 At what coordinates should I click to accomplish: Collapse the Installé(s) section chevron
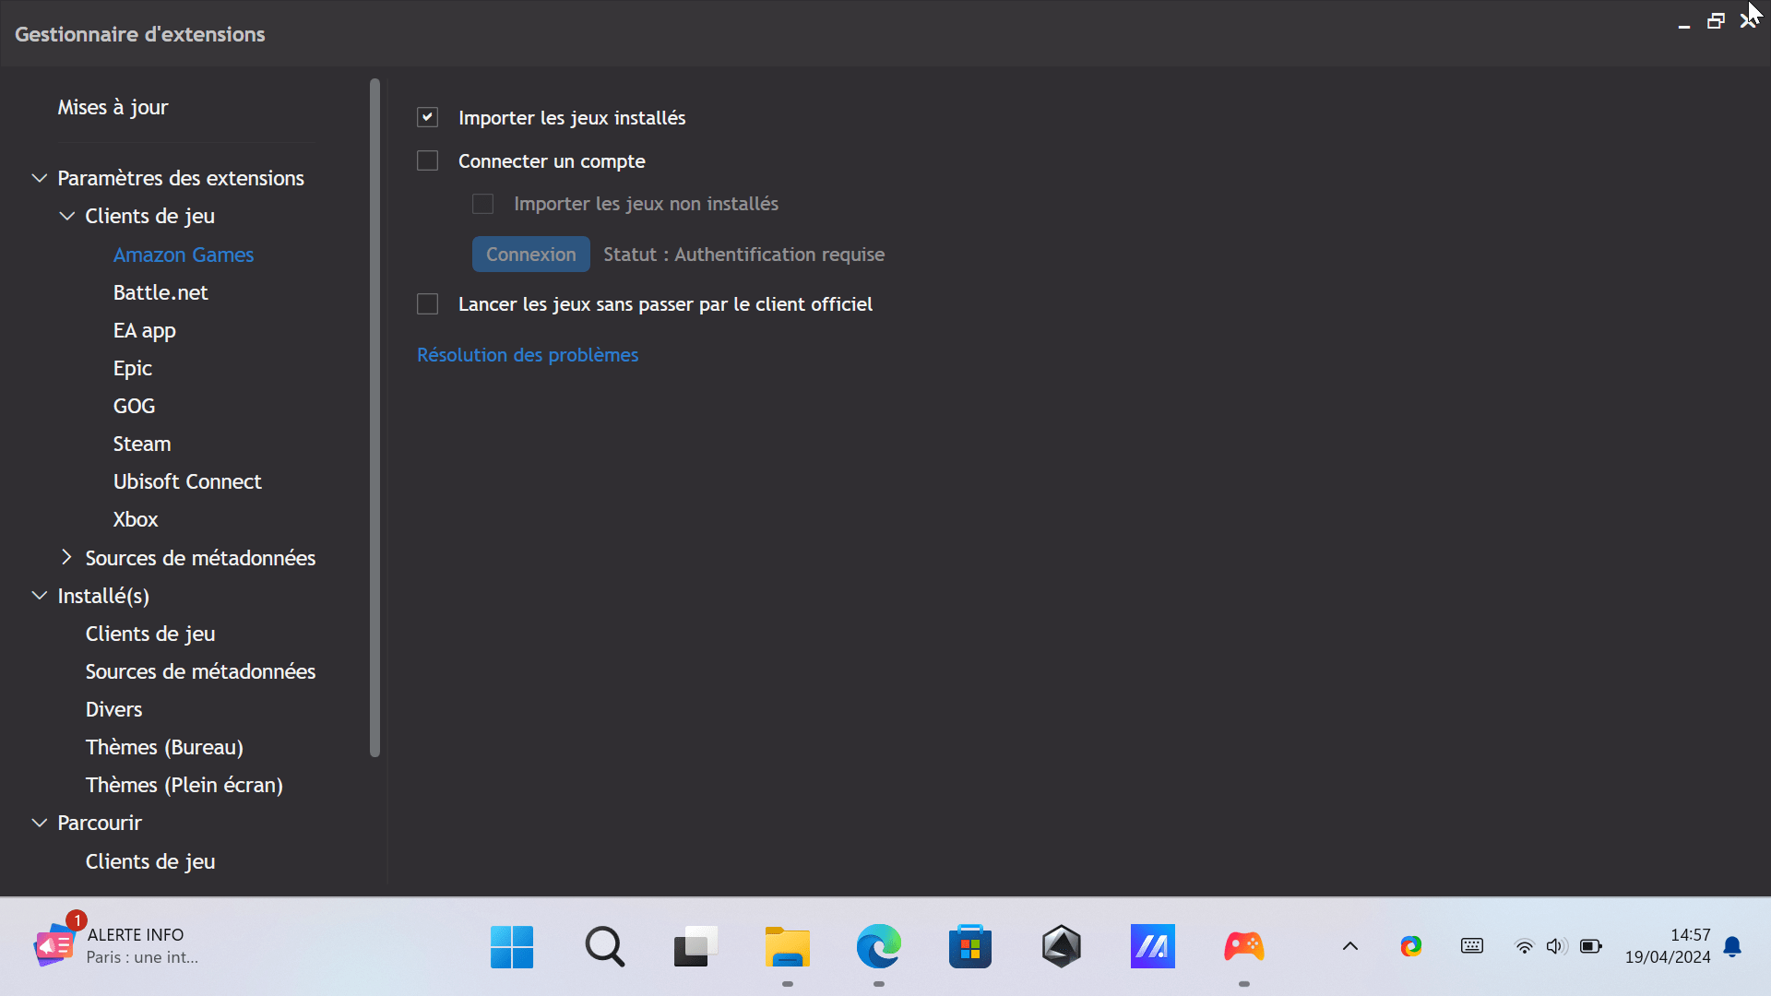click(x=40, y=596)
